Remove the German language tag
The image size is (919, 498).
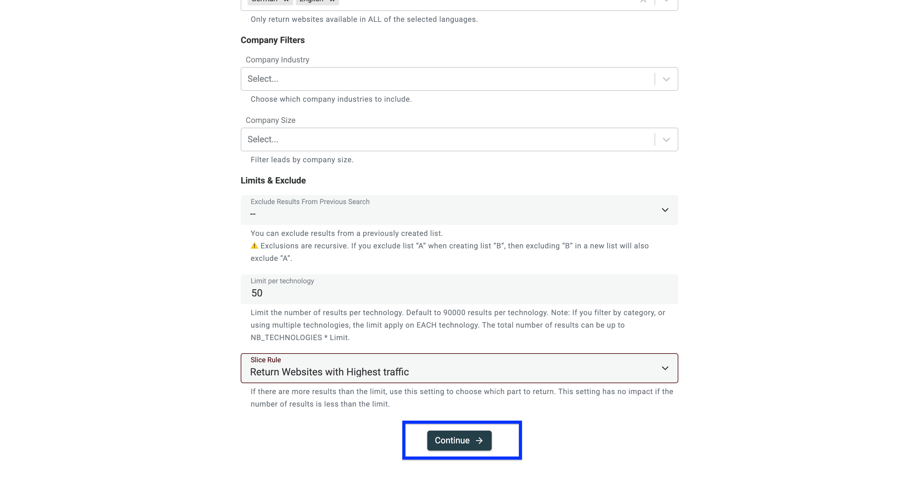(x=286, y=1)
